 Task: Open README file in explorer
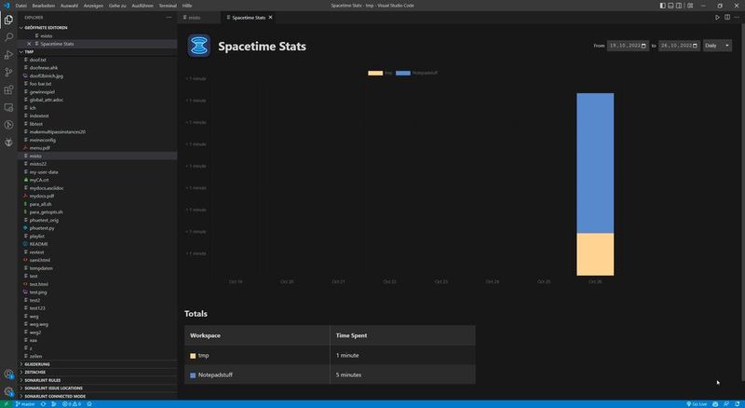pyautogui.click(x=98, y=244)
